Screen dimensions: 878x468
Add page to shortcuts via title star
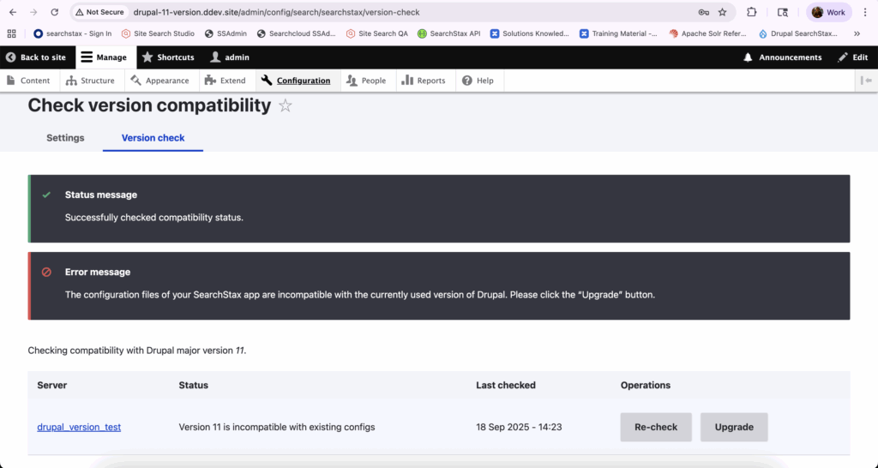tap(286, 105)
